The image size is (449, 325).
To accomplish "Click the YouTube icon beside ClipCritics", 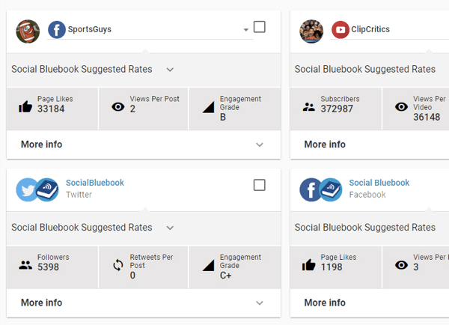I will point(340,29).
